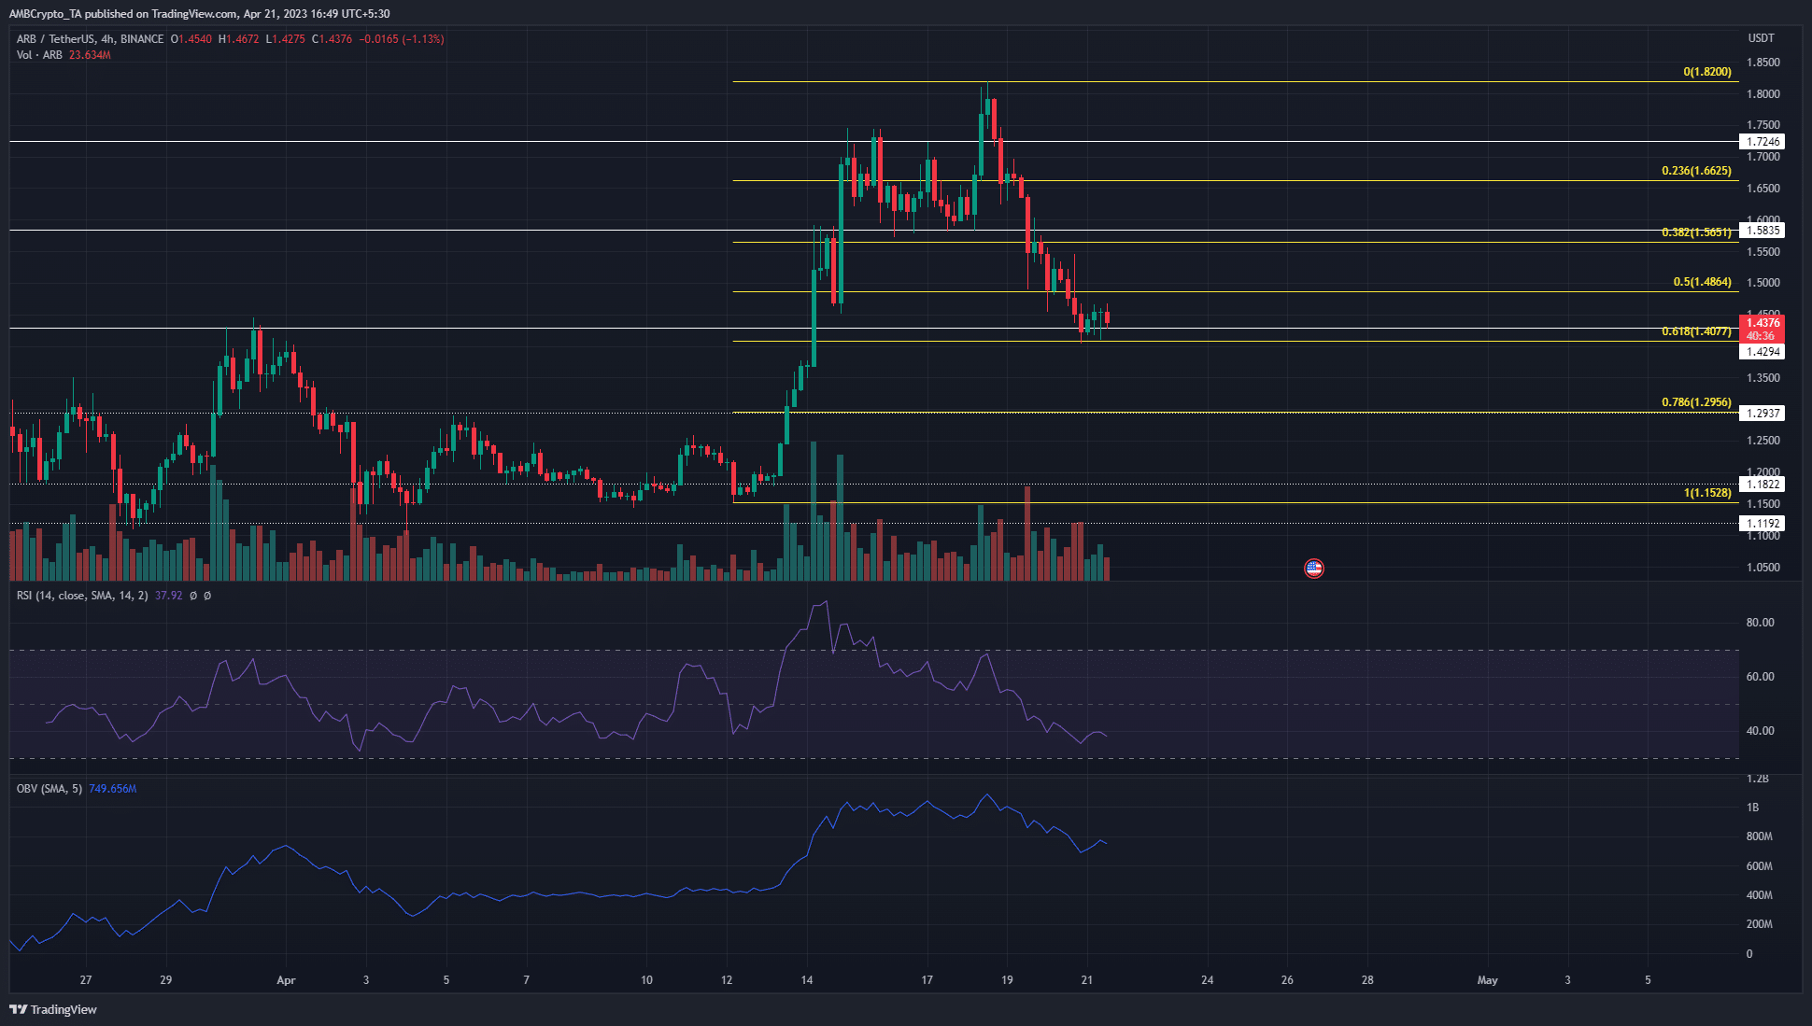Click the 24 date axis label
Screen dimensions: 1812x1026
point(1208,980)
